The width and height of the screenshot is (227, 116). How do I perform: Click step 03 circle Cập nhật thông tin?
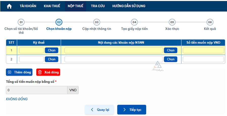click(x=97, y=22)
